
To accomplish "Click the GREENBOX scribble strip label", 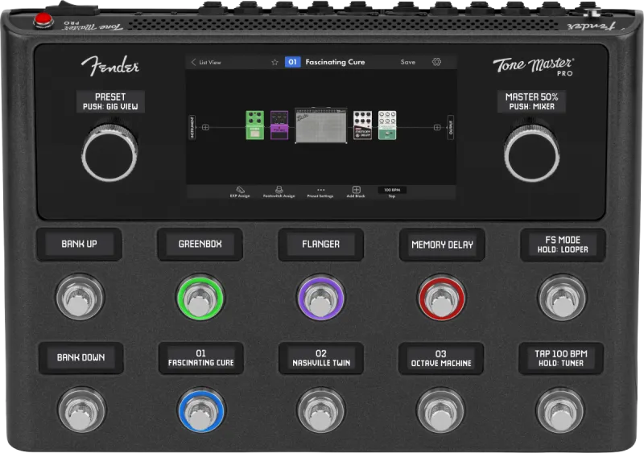I will coord(200,244).
